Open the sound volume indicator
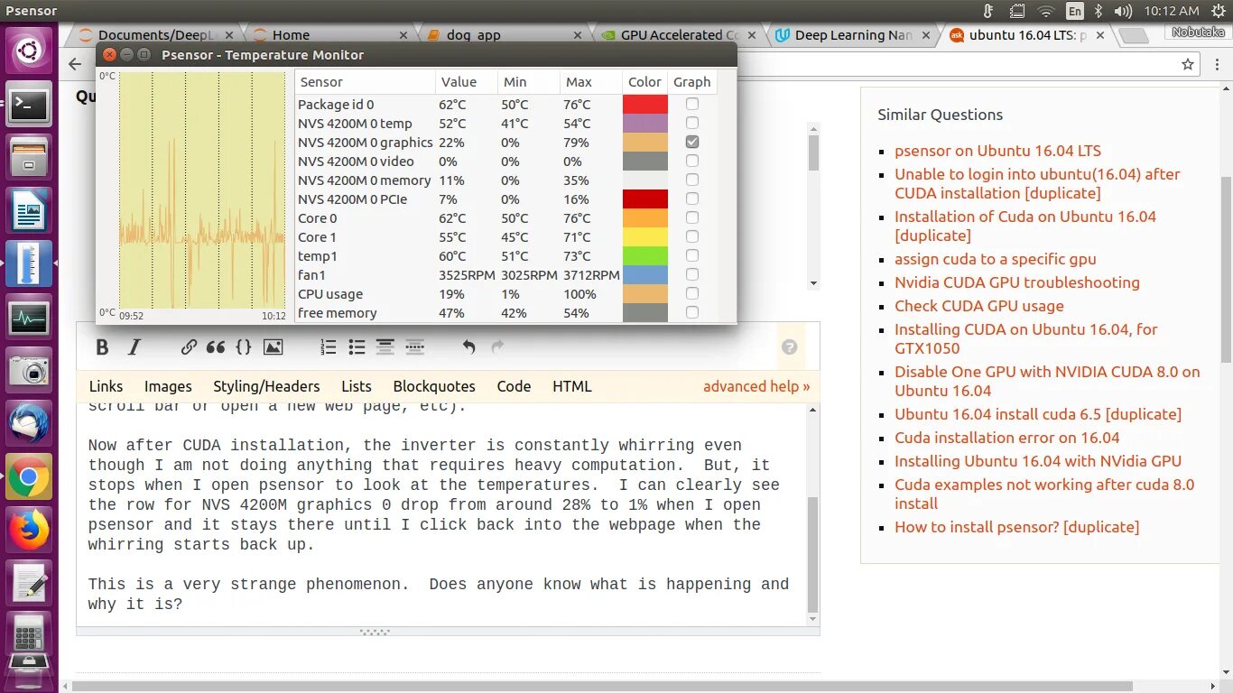 [1123, 11]
